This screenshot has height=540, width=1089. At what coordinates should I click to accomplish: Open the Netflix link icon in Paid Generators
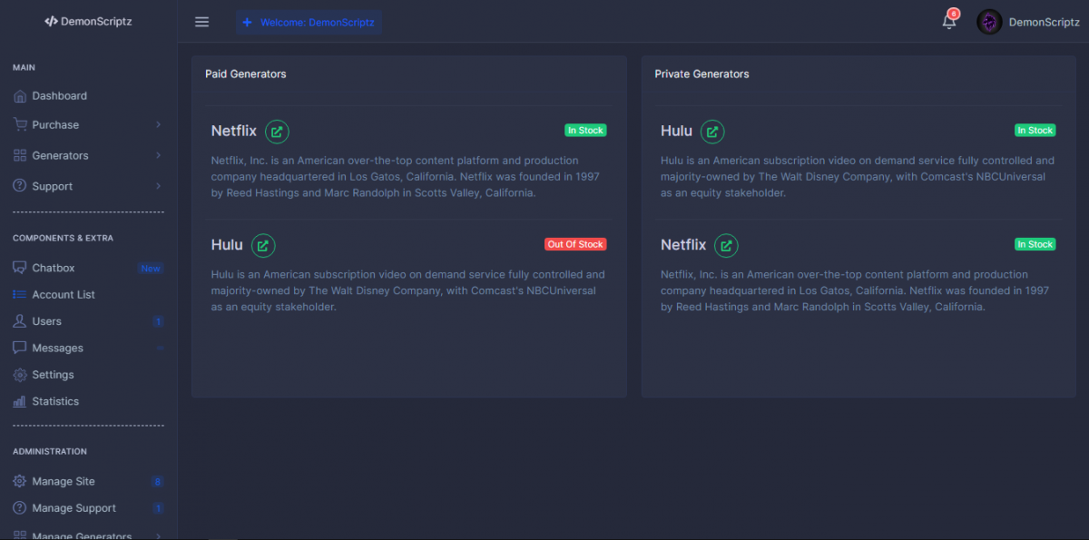tap(277, 132)
